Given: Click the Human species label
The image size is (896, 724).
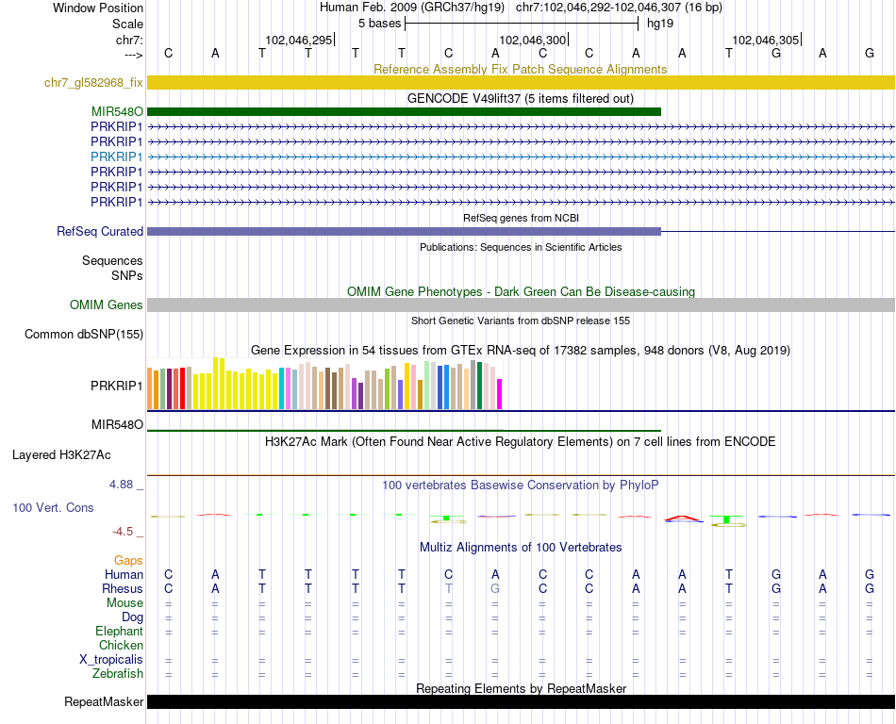Looking at the screenshot, I should tap(124, 574).
